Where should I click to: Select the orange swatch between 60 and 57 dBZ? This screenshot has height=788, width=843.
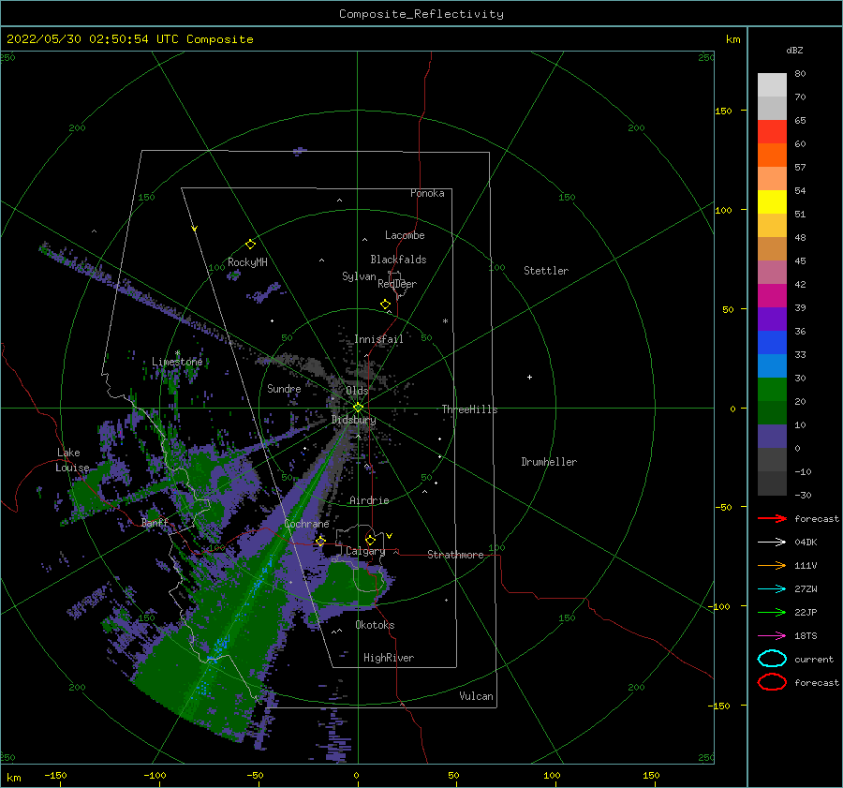point(772,156)
